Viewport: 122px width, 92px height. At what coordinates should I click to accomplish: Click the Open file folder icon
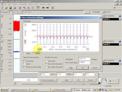pos(6,8)
